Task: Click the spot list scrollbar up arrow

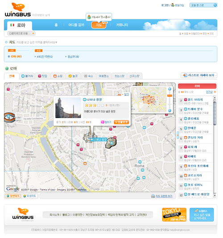Action: click(x=215, y=98)
